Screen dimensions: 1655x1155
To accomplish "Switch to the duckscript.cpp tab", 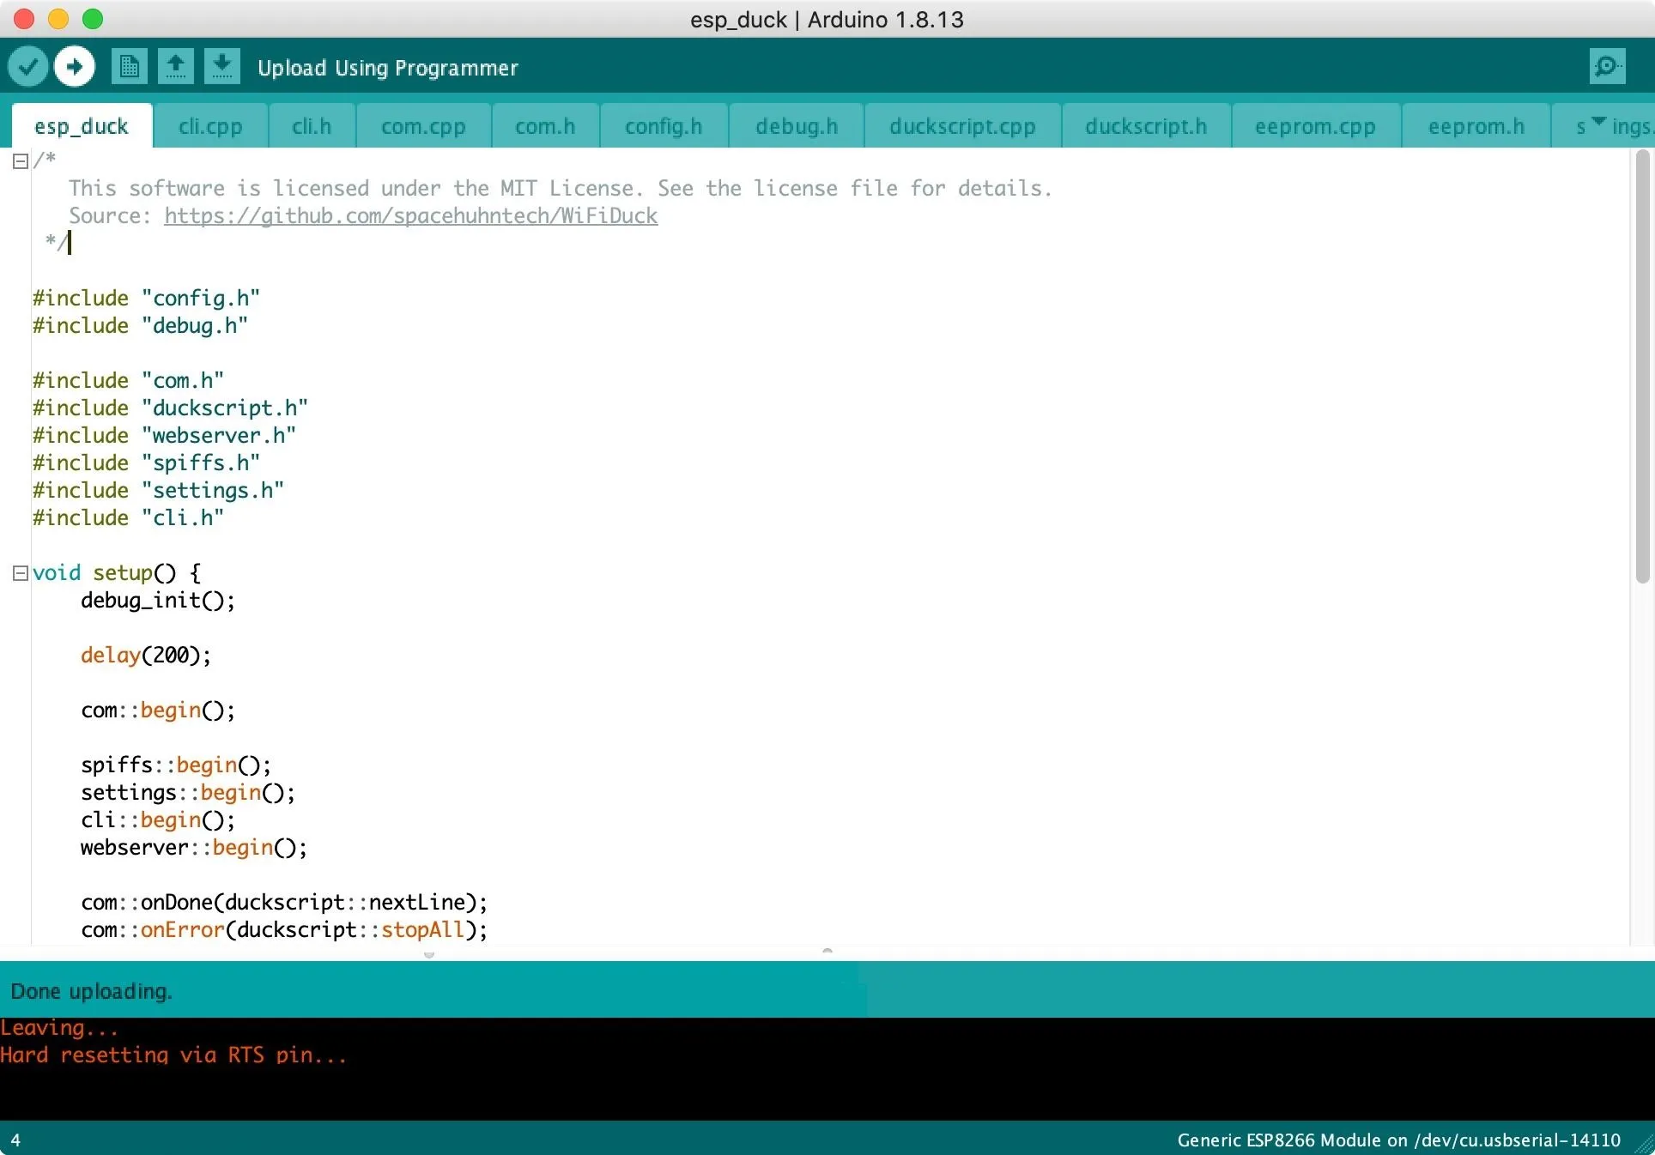I will click(962, 126).
